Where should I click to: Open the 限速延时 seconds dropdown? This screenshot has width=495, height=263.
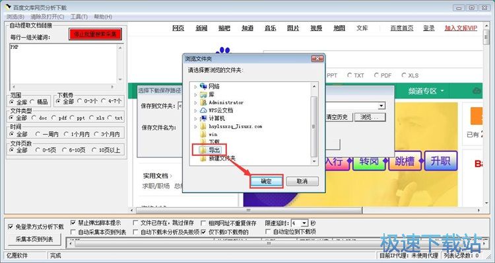click(304, 223)
